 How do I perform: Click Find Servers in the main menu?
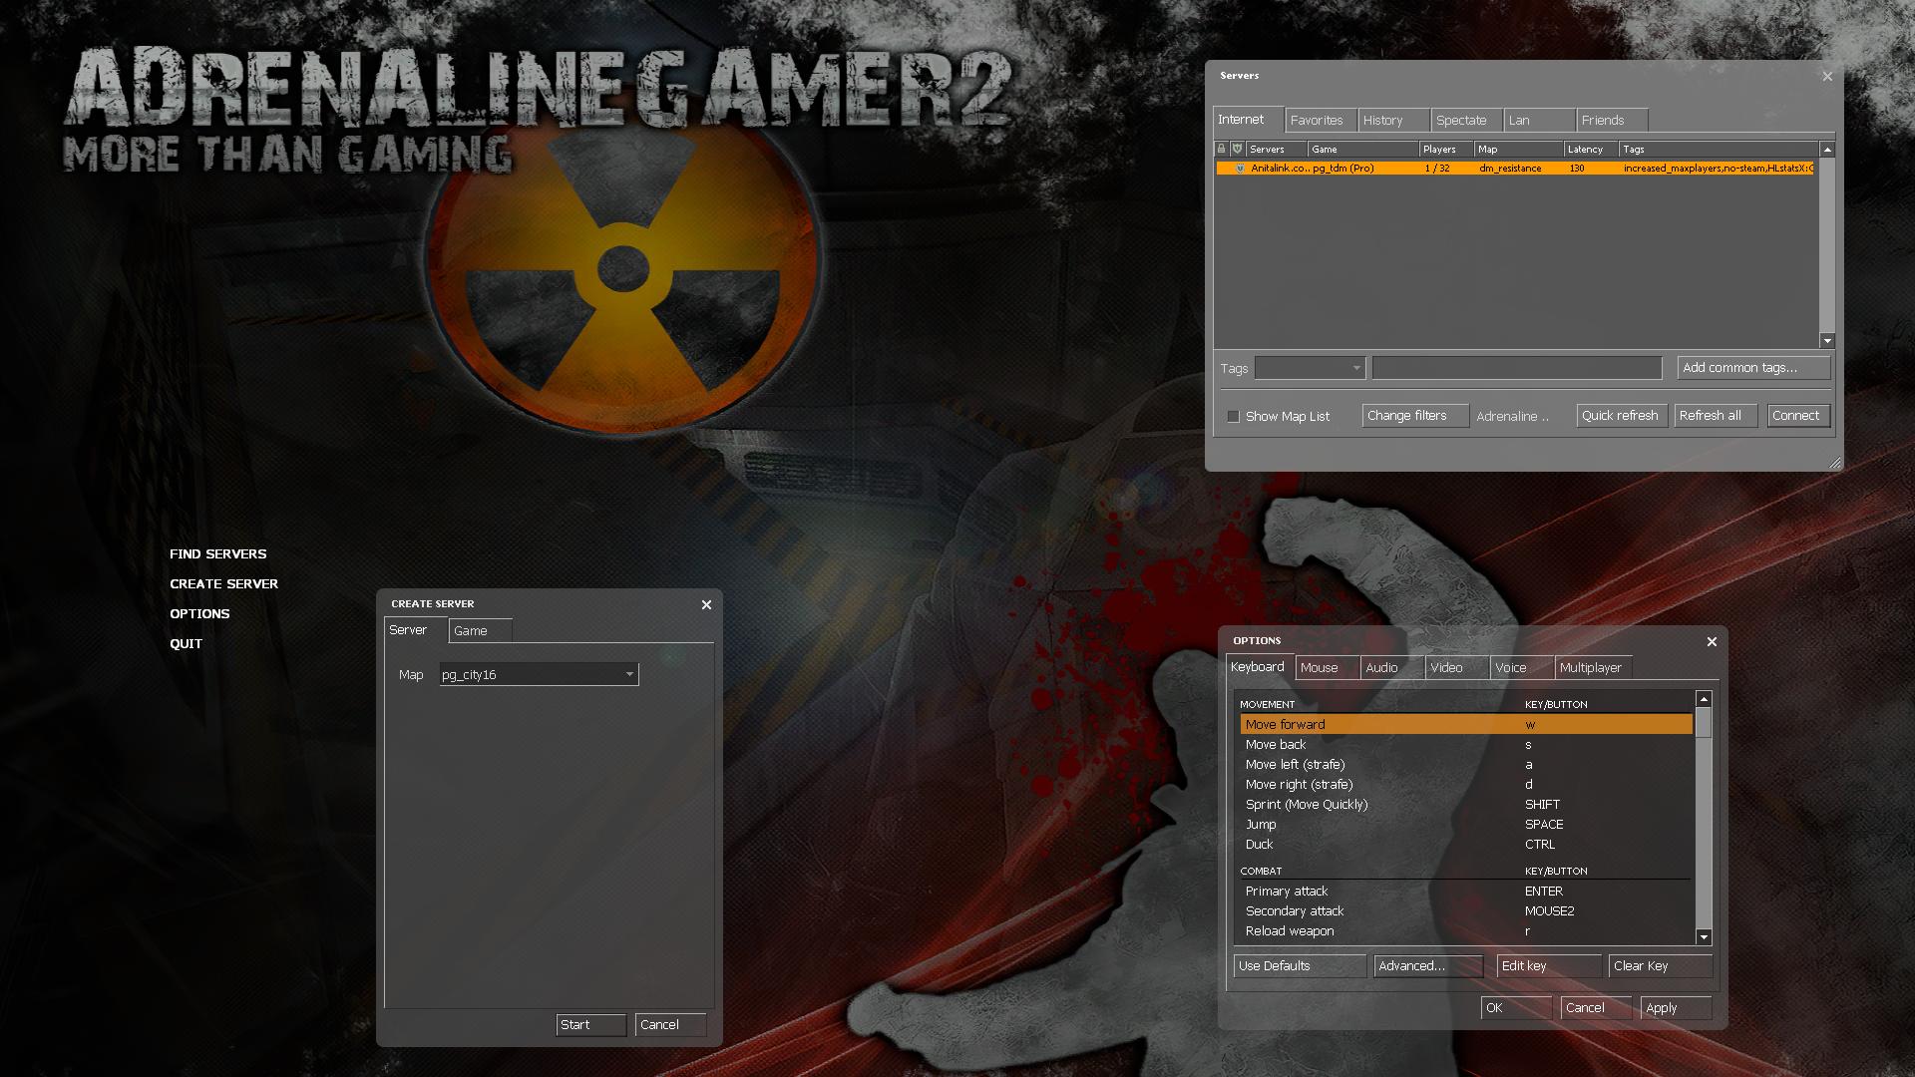218,554
